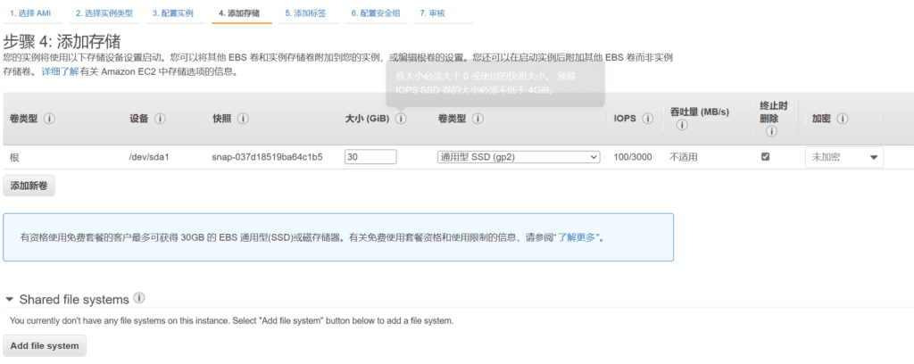Click info icon beside Shared file systems
Viewport: 914px width, 364px height.
[139, 299]
